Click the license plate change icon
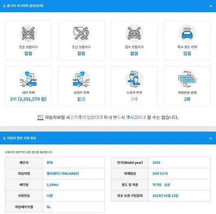The width and height of the screenshot is (216, 214). pos(187,79)
